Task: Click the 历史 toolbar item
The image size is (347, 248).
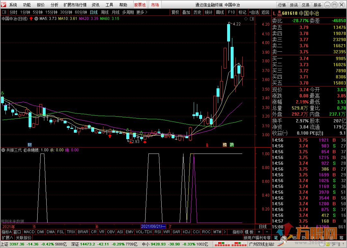Action: click(197, 12)
